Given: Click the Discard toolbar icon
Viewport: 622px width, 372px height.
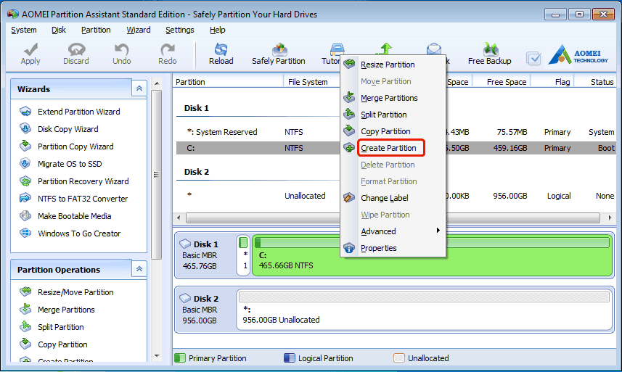Looking at the screenshot, I should [76, 49].
